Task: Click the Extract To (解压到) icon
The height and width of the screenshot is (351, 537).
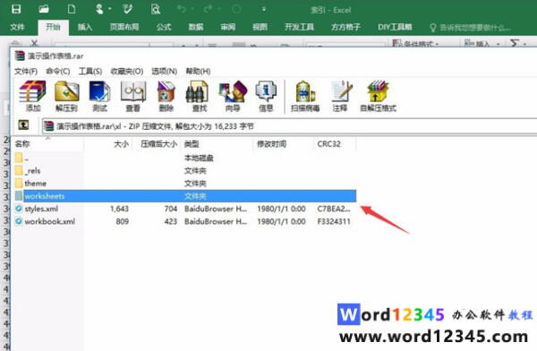Action: click(x=67, y=96)
